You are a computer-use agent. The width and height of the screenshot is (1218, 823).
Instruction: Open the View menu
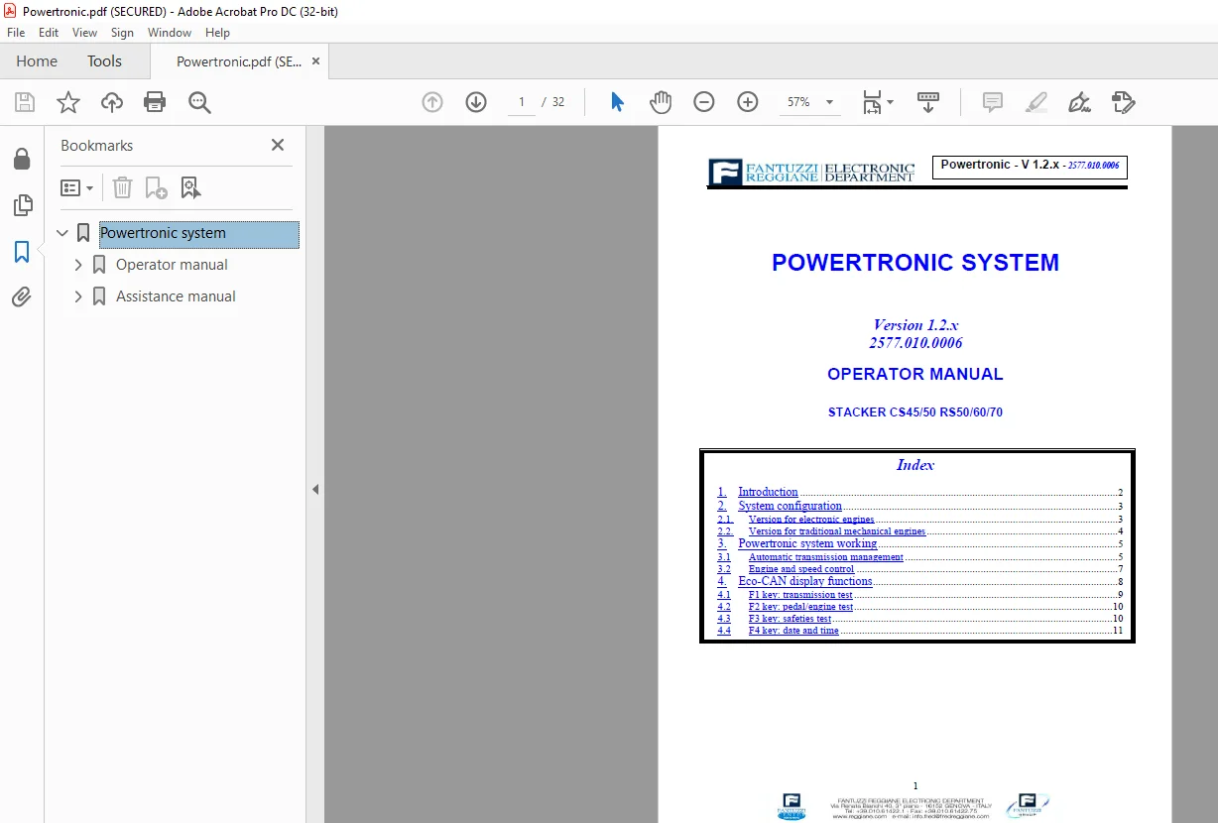[85, 33]
